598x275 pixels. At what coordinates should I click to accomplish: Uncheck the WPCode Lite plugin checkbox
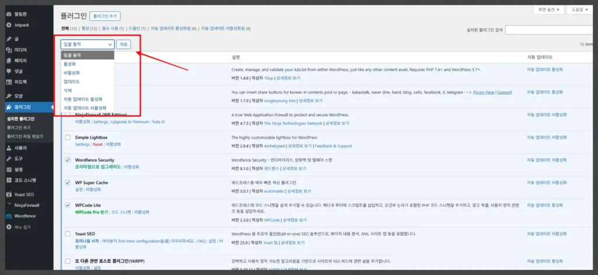pos(68,205)
